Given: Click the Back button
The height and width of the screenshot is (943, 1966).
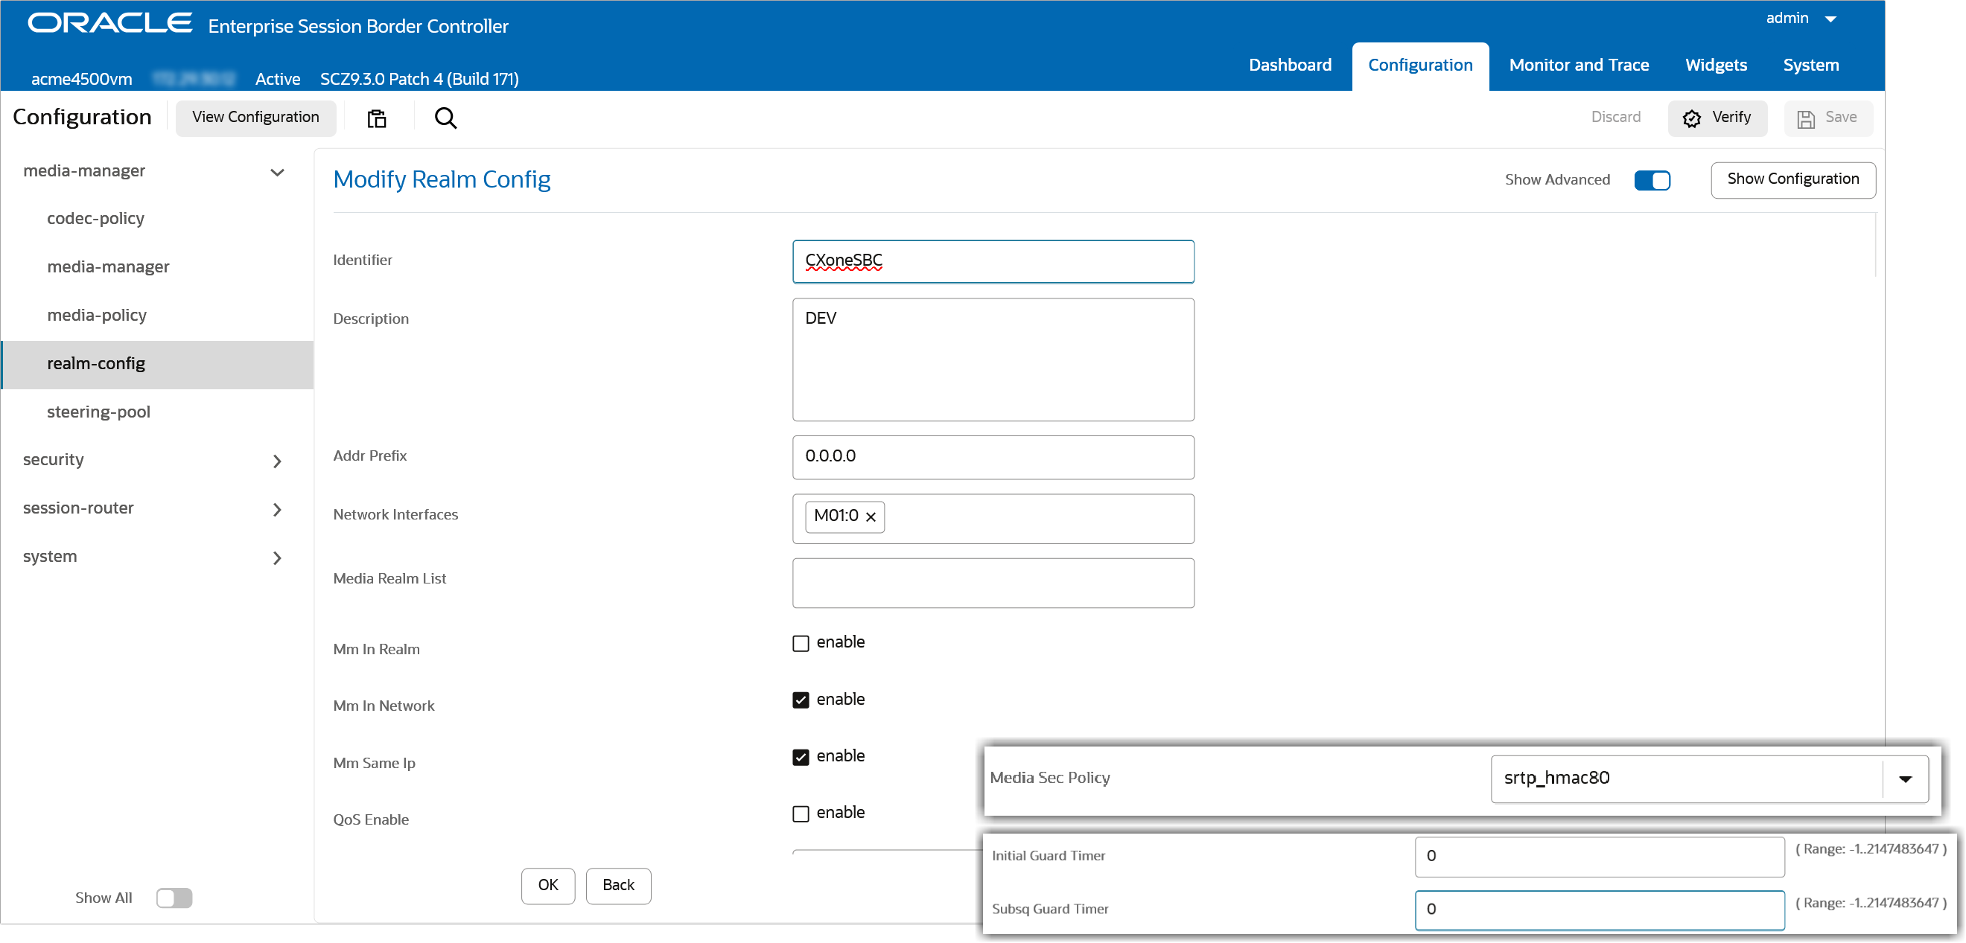Looking at the screenshot, I should click(x=618, y=885).
